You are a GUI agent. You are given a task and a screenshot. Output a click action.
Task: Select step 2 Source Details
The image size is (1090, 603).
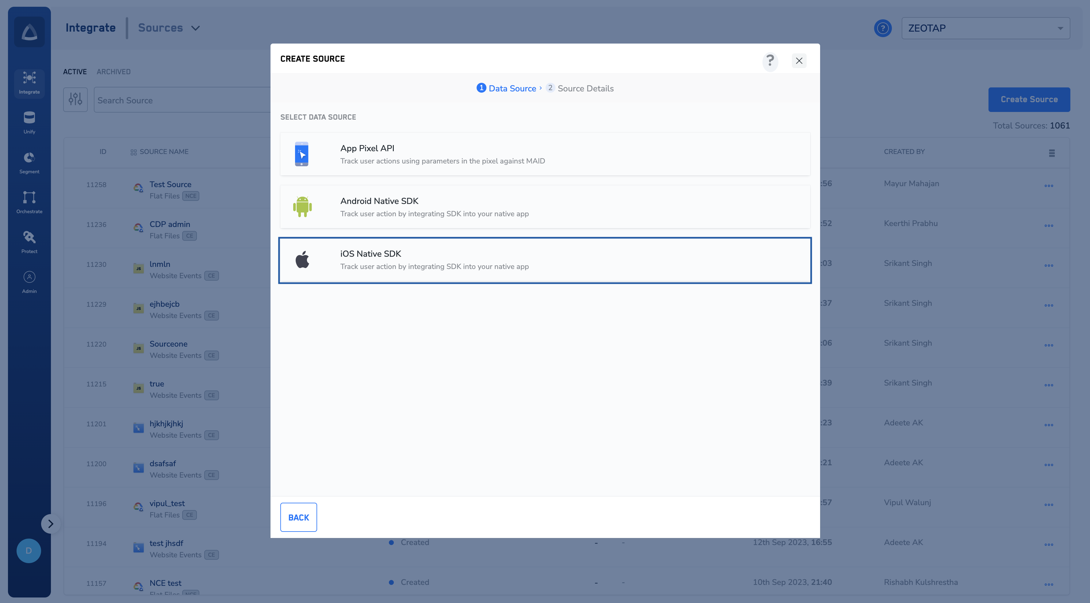(580, 88)
